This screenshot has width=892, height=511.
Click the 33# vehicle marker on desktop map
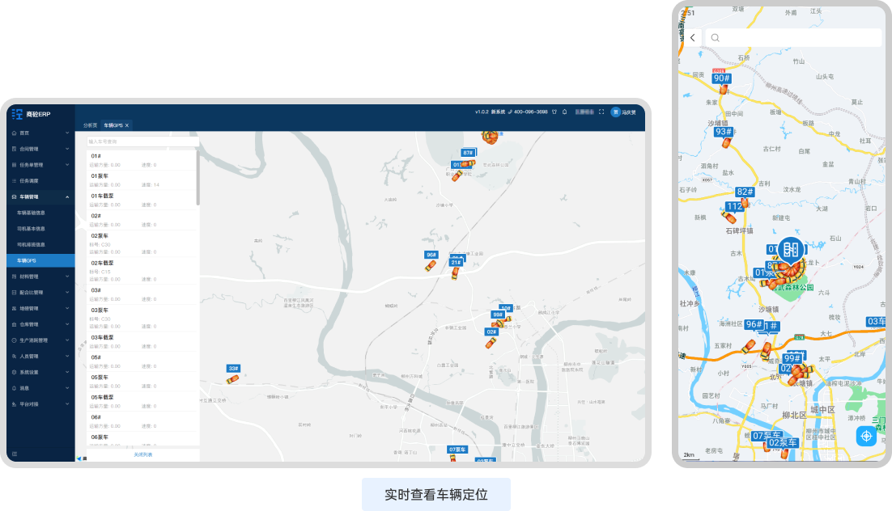coord(233,369)
